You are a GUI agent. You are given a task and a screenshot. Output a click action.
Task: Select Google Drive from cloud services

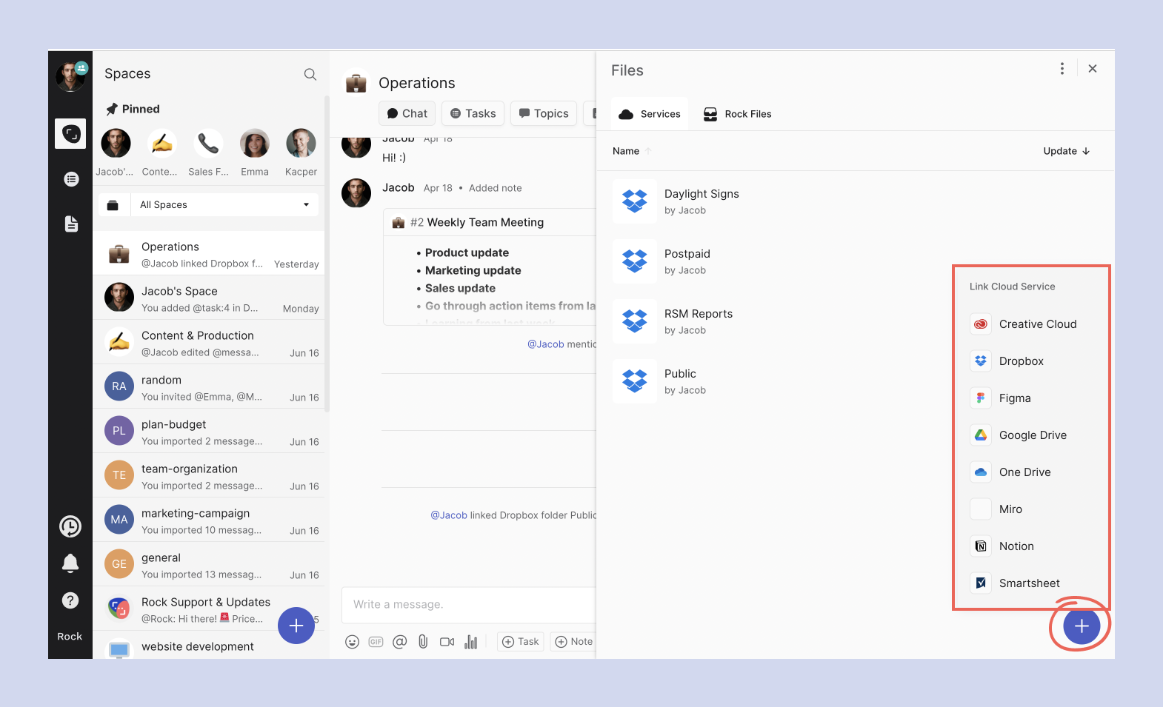click(1032, 435)
